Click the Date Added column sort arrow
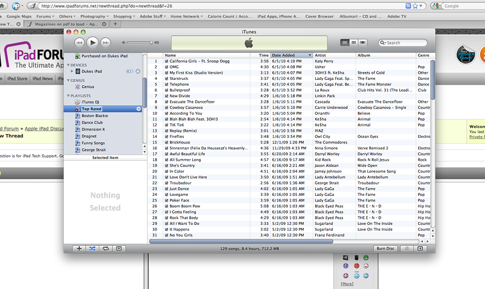The height and width of the screenshot is (289, 485). [310, 55]
